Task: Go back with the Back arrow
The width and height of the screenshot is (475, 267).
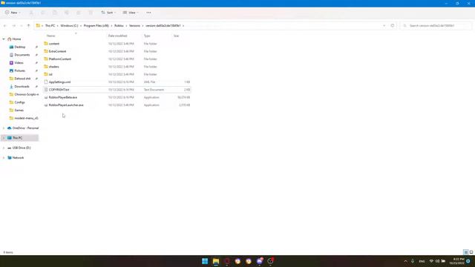Action: point(5,26)
